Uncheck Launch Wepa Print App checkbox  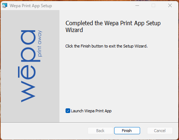point(68,111)
